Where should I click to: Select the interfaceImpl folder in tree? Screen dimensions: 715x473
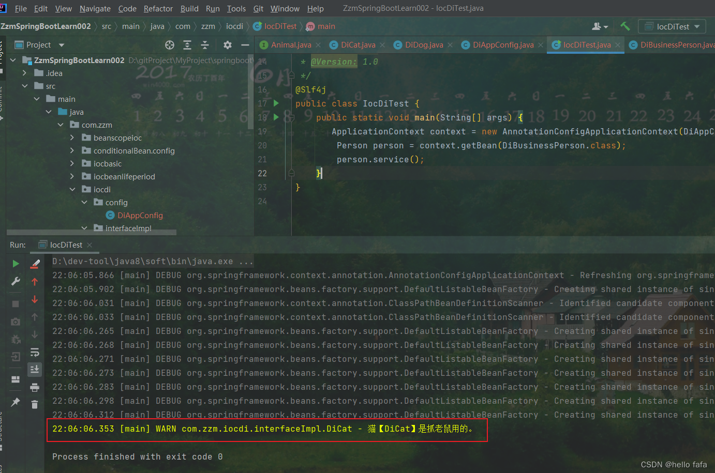(x=128, y=228)
